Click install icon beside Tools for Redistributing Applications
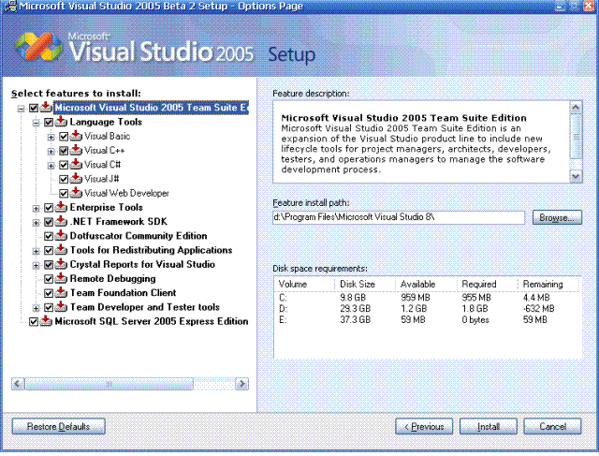 pos(61,250)
